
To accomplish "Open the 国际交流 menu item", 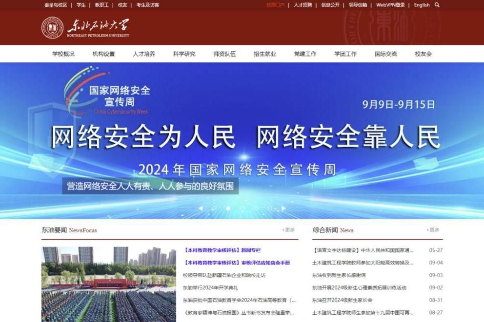I will pyautogui.click(x=385, y=54).
